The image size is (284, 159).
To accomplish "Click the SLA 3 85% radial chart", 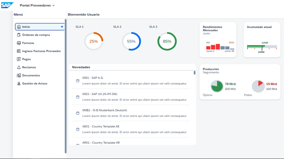I will point(167,41).
